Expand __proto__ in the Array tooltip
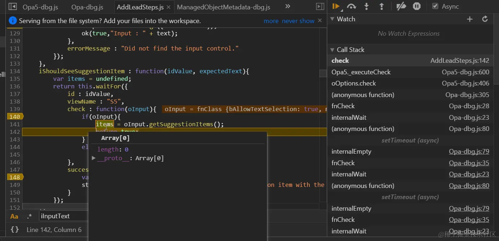Image resolution: width=499 pixels, height=241 pixels. (x=94, y=158)
